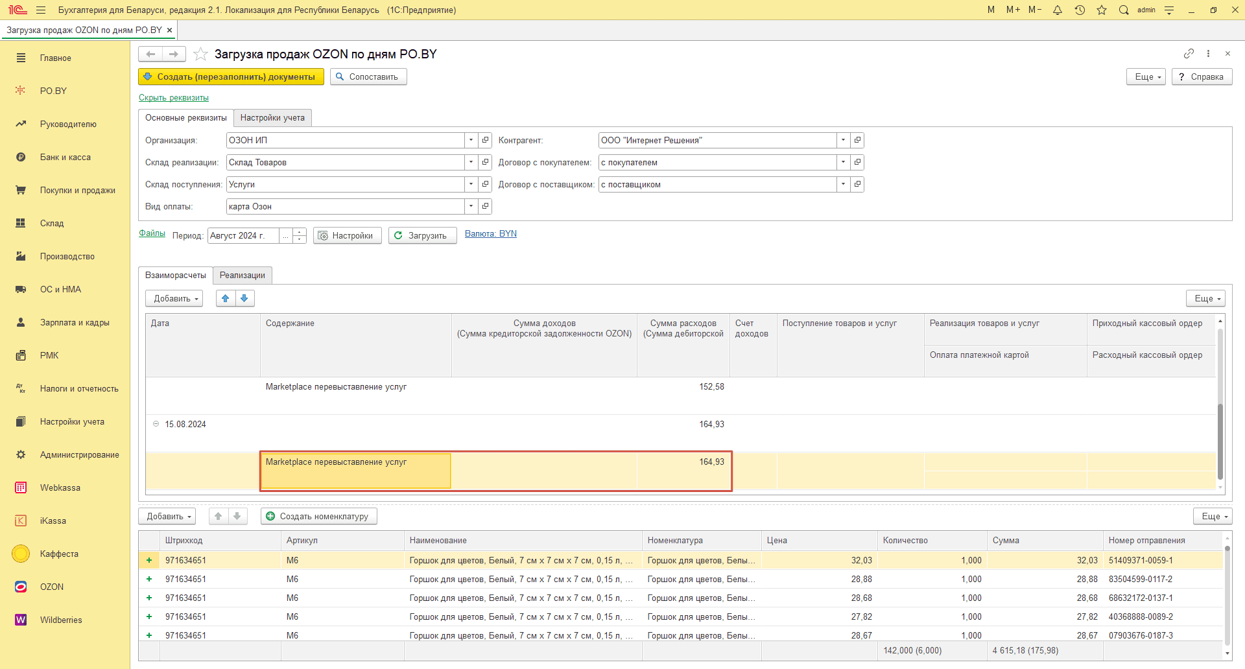The image size is (1245, 669).
Task: Open the Wildberries section icon
Action: 21,620
